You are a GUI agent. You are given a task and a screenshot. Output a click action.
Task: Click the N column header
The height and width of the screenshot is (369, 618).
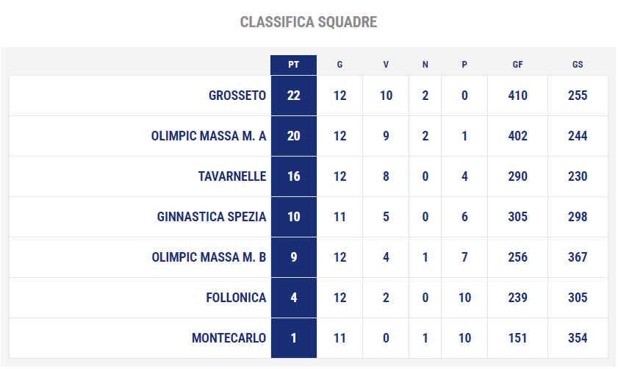coord(425,65)
